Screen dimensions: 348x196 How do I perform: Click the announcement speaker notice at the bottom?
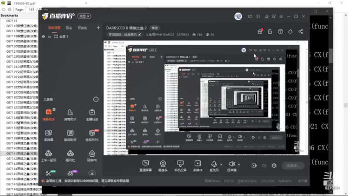(85, 181)
